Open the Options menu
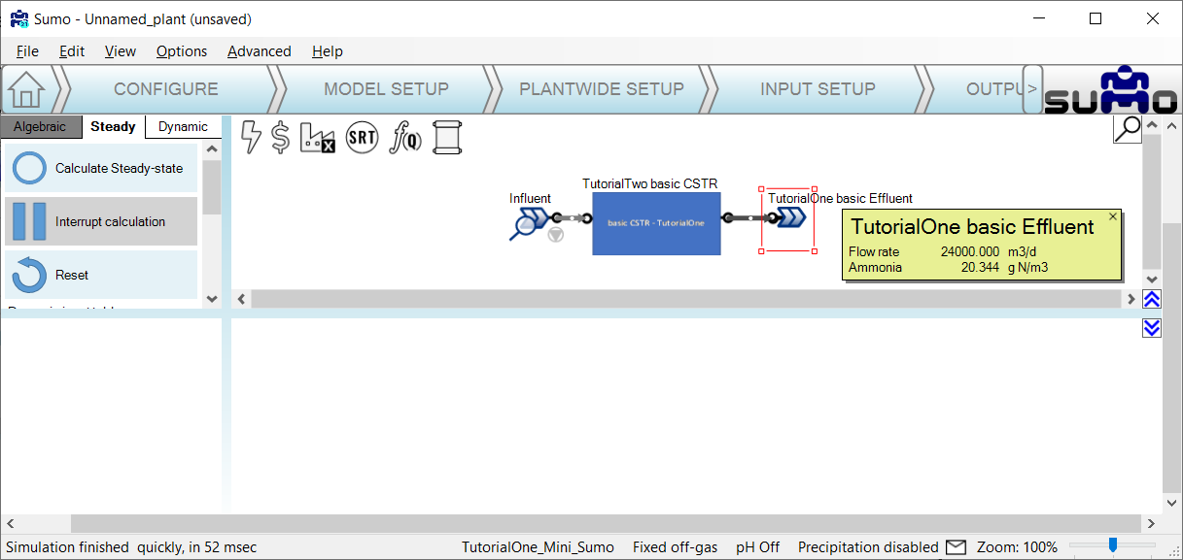Image resolution: width=1183 pixels, height=560 pixels. click(x=182, y=51)
